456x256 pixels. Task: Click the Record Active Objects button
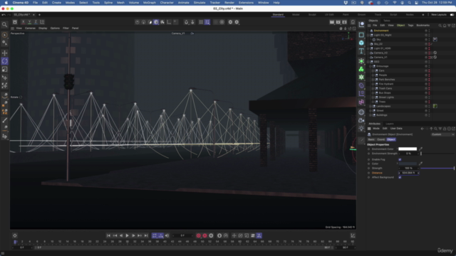tap(199, 235)
